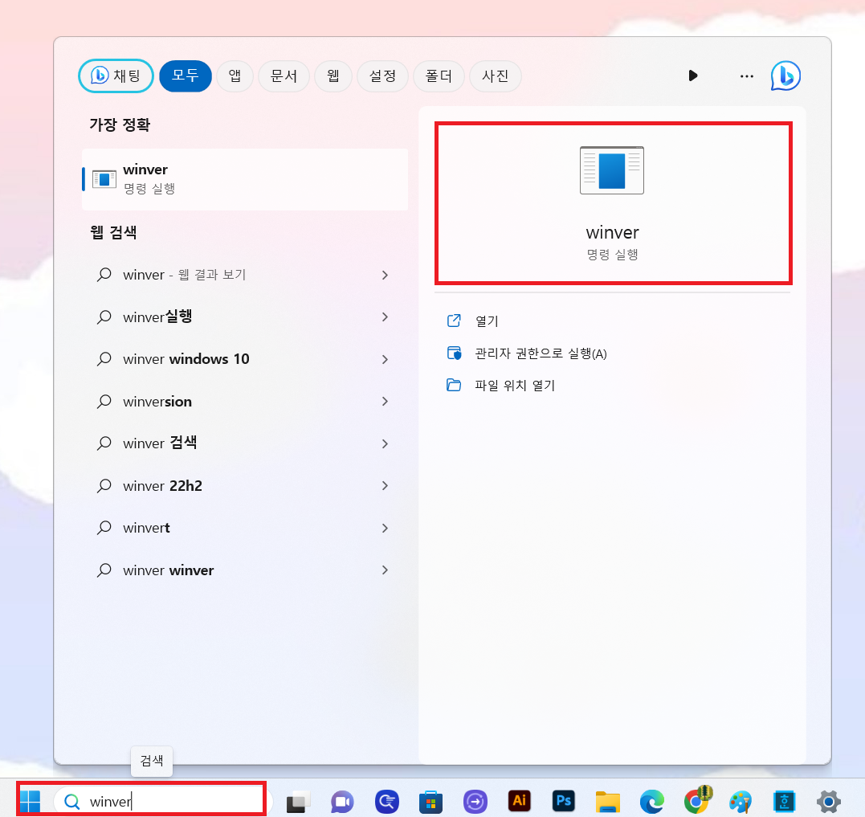Image resolution: width=865 pixels, height=817 pixels.
Task: Switch to the 문서 (Documents) filter tab
Action: point(284,76)
